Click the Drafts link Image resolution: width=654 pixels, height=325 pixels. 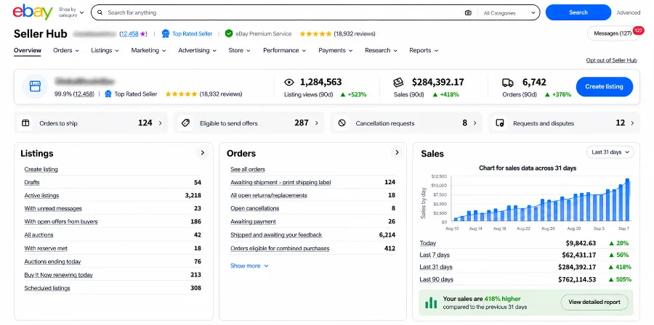click(32, 182)
